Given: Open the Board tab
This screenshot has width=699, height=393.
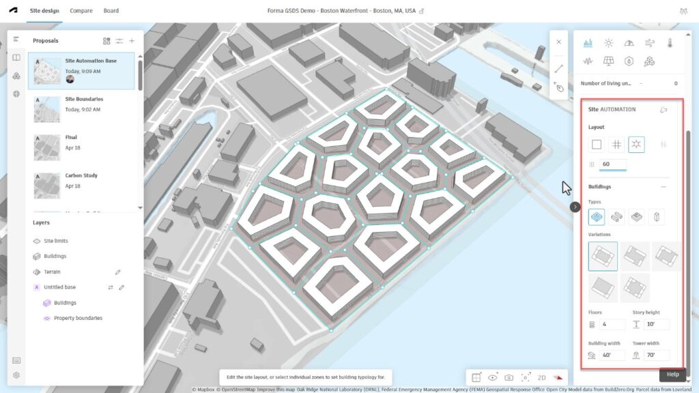Looking at the screenshot, I should [x=111, y=11].
